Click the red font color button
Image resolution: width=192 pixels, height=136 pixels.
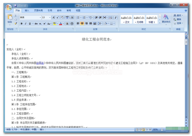60,23
